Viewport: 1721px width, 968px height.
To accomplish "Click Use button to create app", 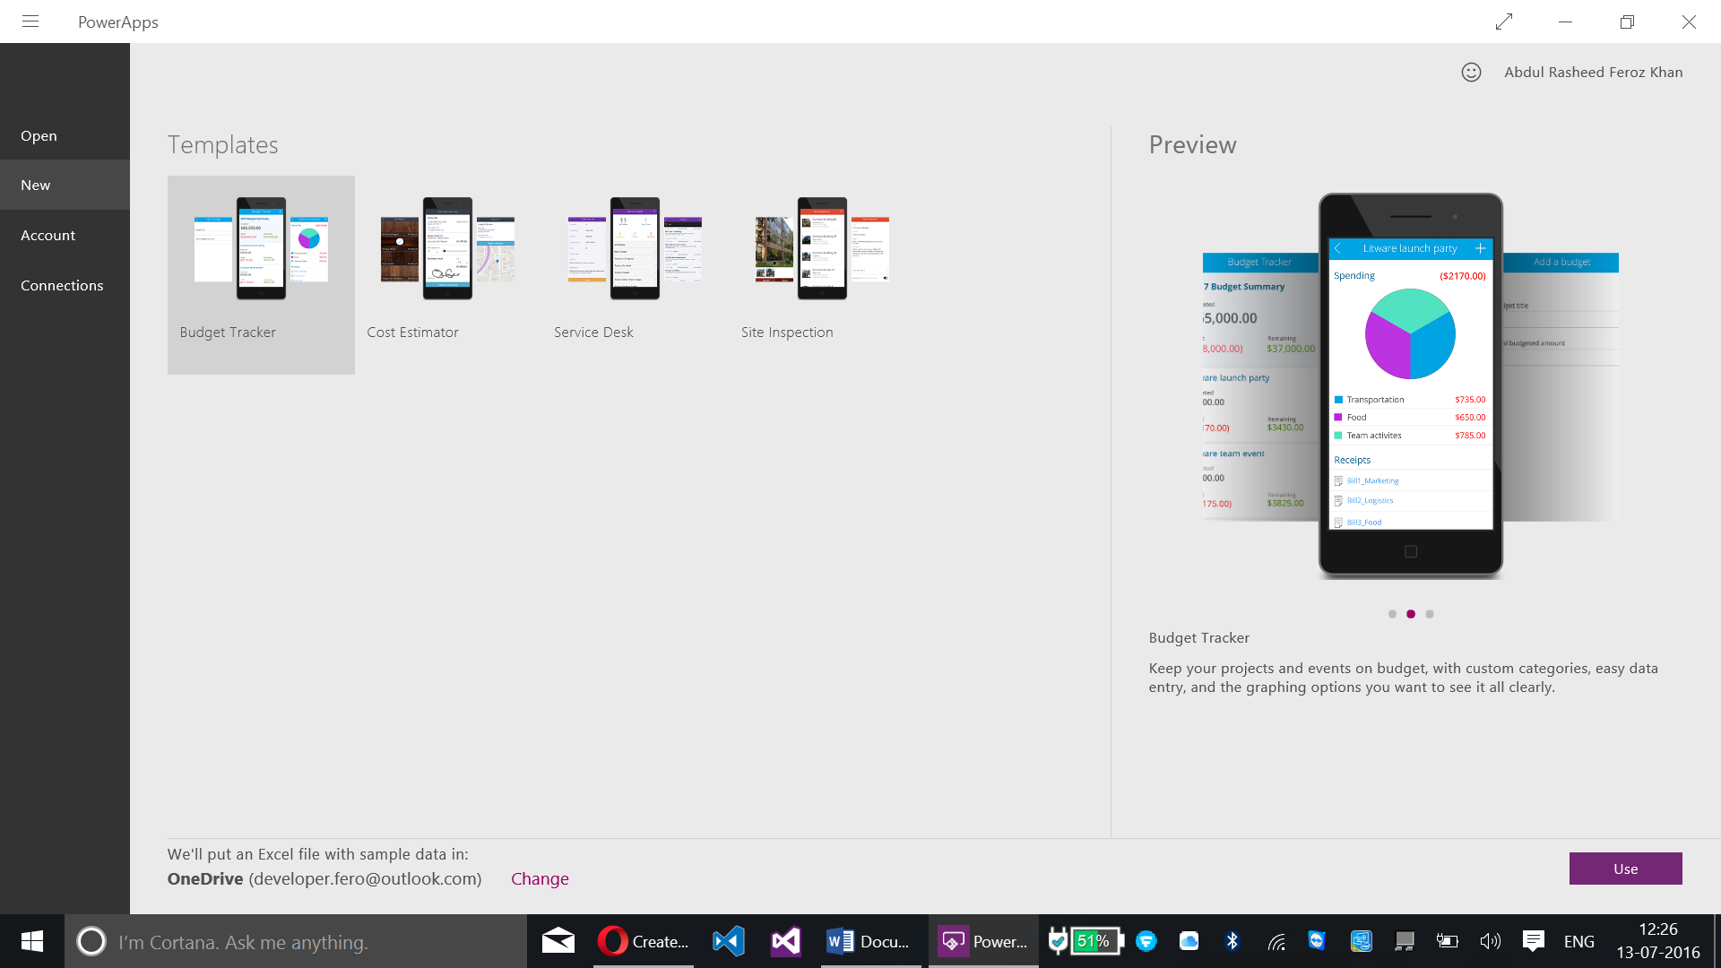I will pyautogui.click(x=1625, y=869).
